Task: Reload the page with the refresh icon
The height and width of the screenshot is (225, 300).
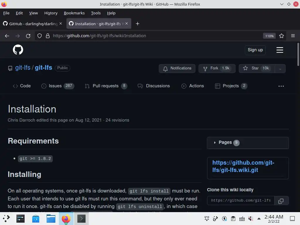Action: coord(28,36)
